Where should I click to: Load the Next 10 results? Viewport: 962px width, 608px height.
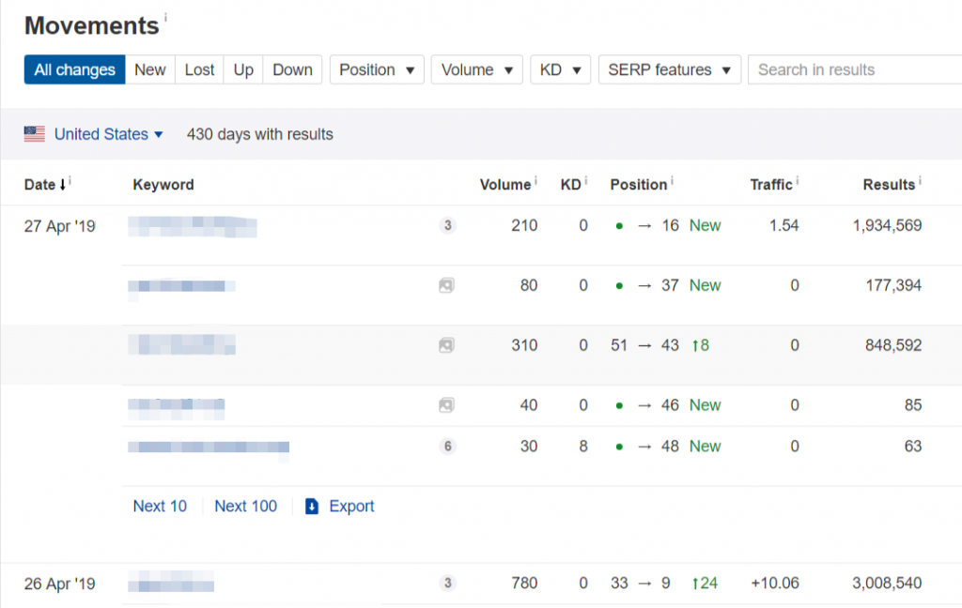tap(160, 507)
